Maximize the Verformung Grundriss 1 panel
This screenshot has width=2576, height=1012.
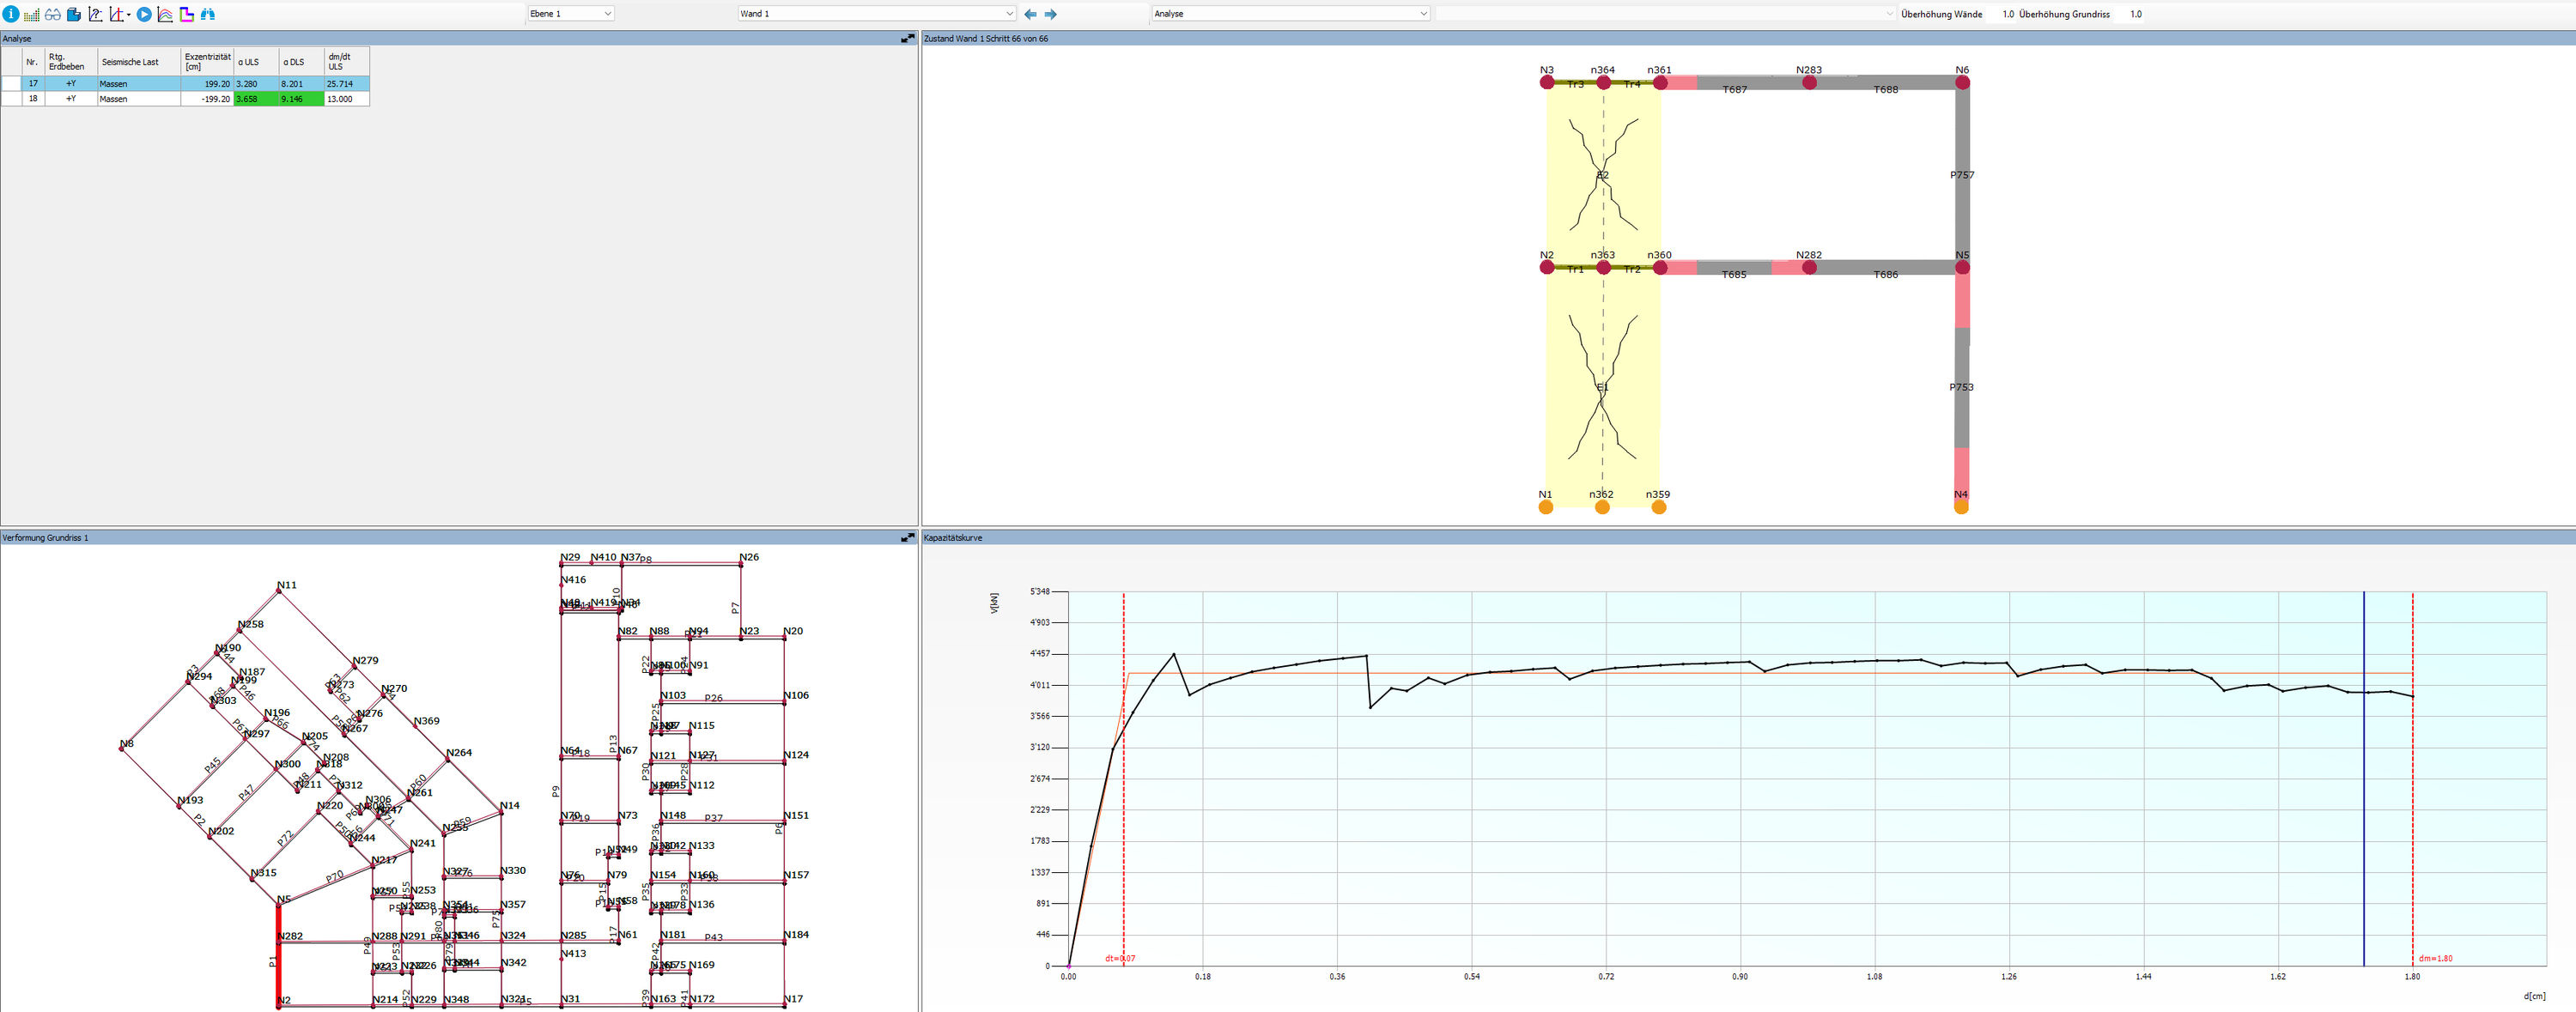pos(907,538)
